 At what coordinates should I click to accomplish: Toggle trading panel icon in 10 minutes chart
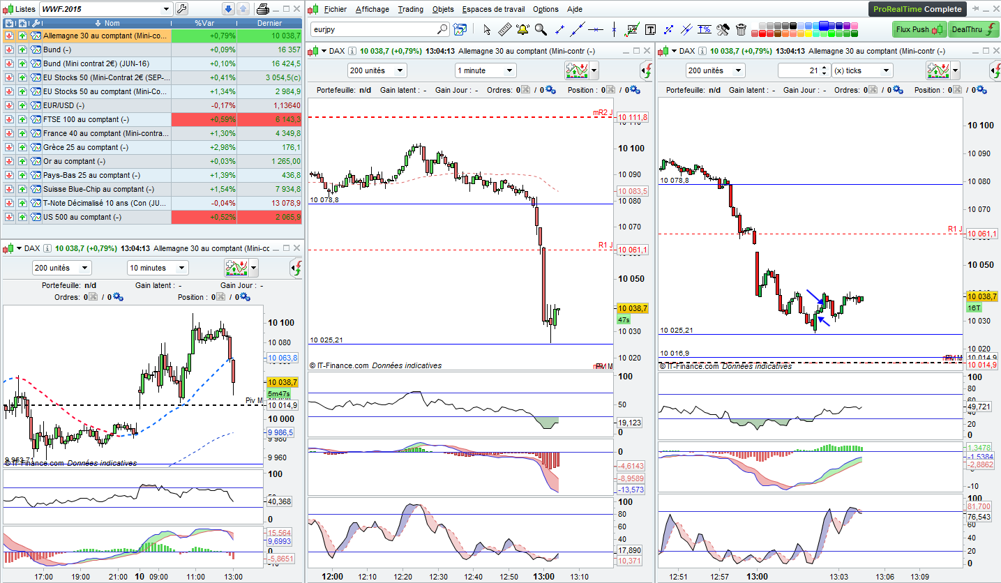click(296, 268)
